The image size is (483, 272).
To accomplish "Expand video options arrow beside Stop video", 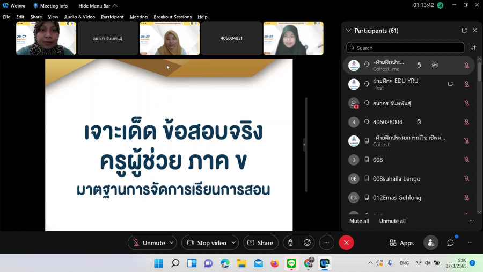I will [233, 243].
